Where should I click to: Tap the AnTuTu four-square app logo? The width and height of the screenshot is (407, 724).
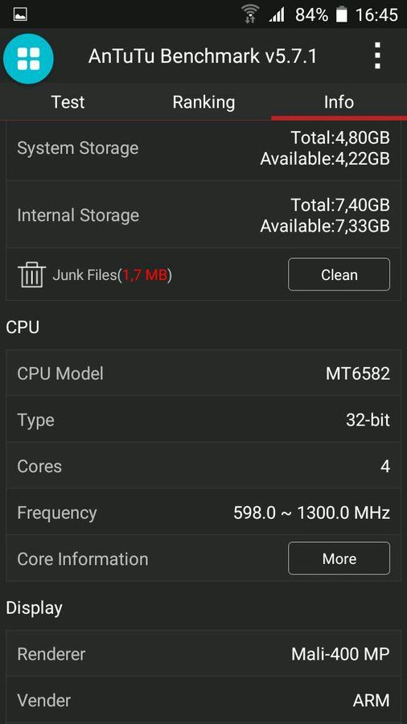click(x=29, y=59)
